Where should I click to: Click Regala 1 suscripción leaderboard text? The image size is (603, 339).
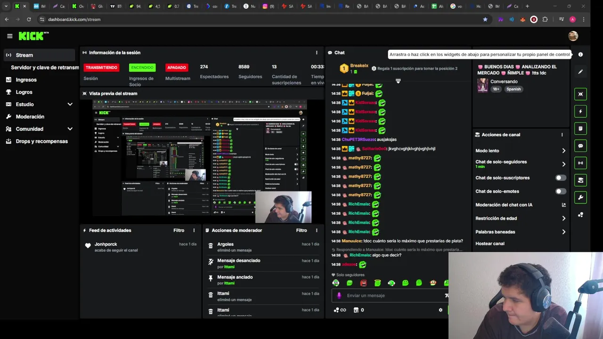tap(418, 69)
